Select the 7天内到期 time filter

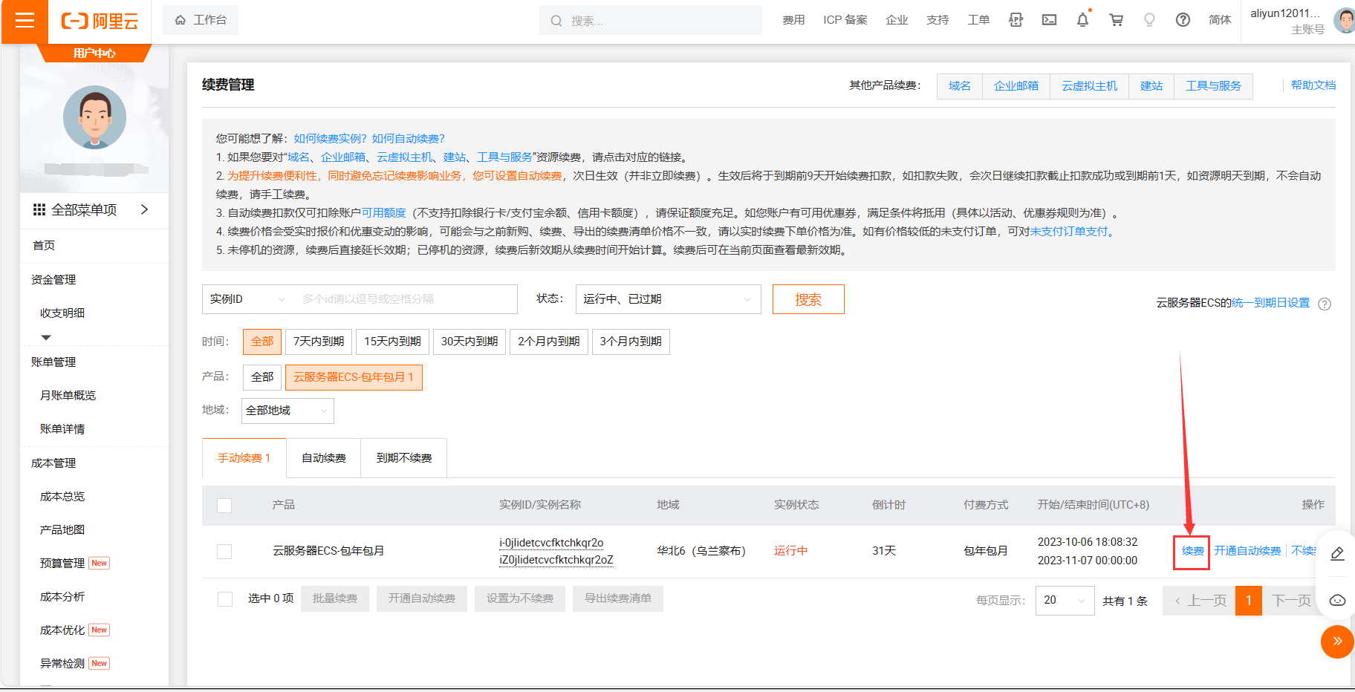pyautogui.click(x=319, y=342)
